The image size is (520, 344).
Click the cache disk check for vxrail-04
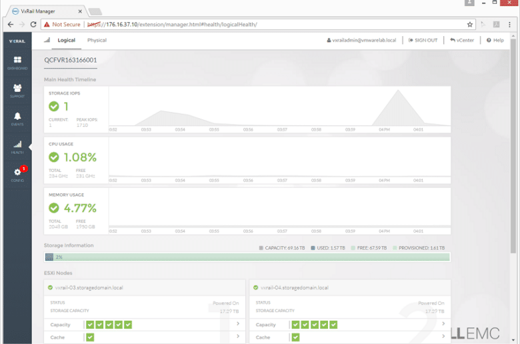tap(295, 337)
